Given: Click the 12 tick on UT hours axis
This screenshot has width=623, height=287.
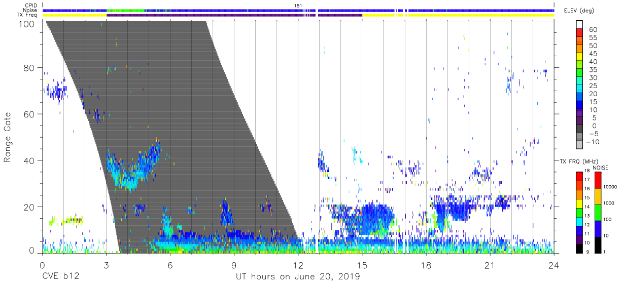Looking at the screenshot, I should click(298, 265).
